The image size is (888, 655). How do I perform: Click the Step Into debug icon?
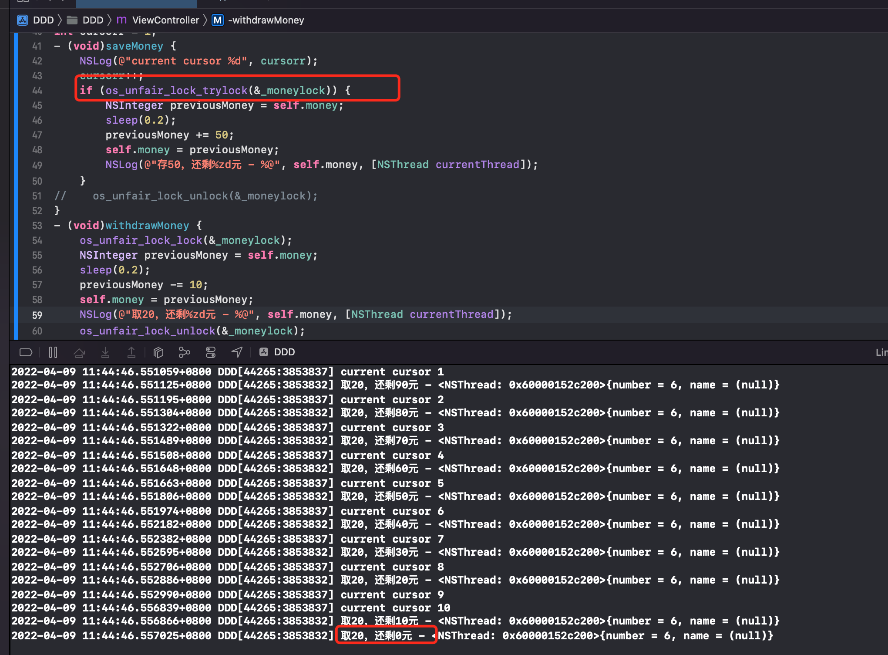(x=105, y=352)
